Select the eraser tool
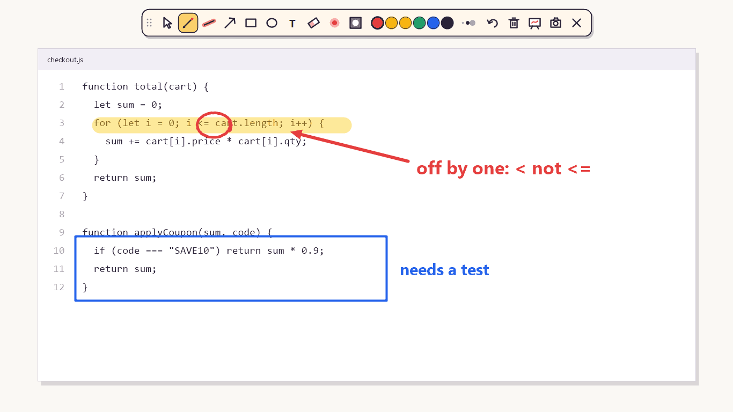Image resolution: width=733 pixels, height=412 pixels. 314,23
